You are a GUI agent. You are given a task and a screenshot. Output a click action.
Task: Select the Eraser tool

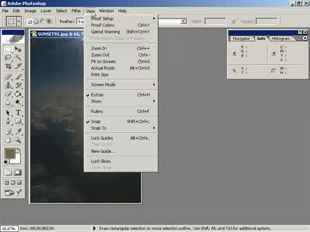[8, 94]
